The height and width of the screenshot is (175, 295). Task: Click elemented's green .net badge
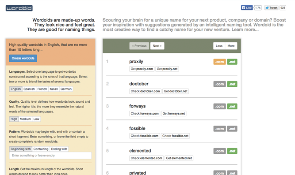pos(232,151)
